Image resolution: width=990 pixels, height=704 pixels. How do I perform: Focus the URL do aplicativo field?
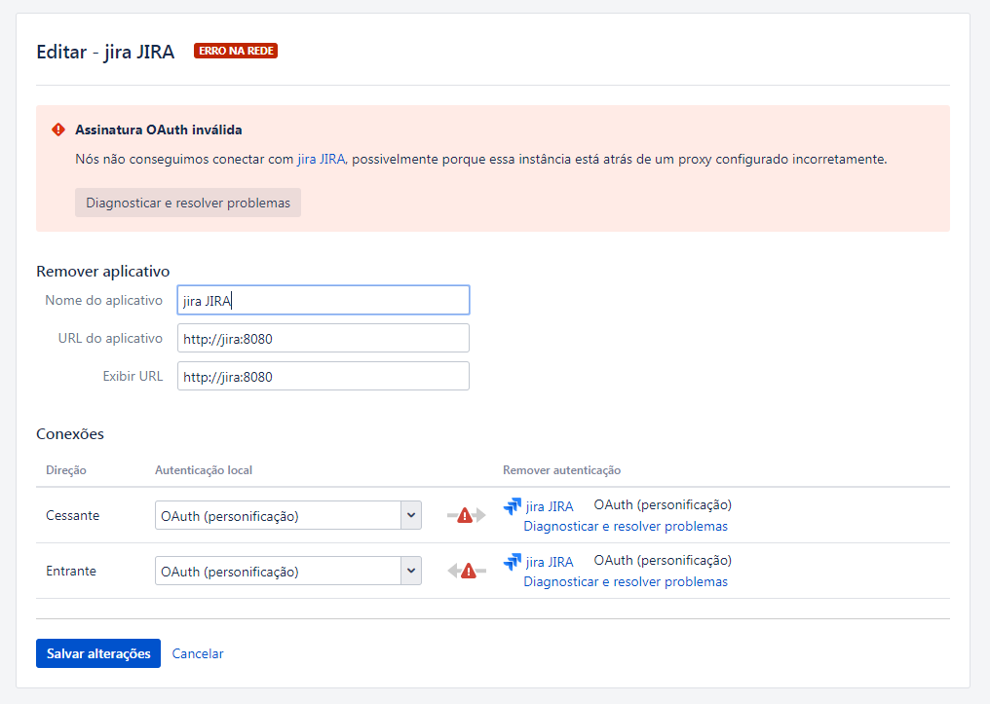324,338
